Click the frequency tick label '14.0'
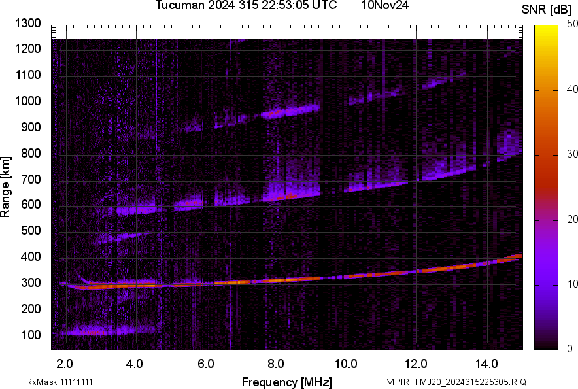The height and width of the screenshot is (389, 578). point(486,364)
